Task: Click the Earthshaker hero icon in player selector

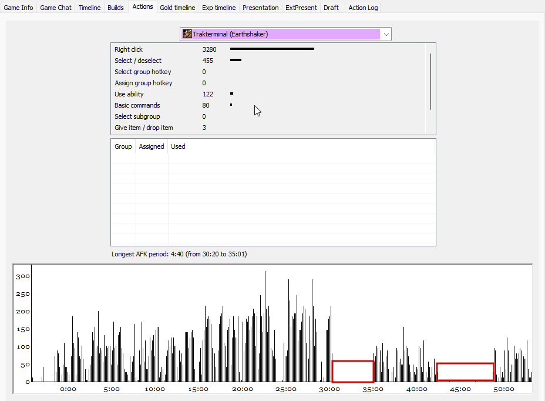Action: 187,34
